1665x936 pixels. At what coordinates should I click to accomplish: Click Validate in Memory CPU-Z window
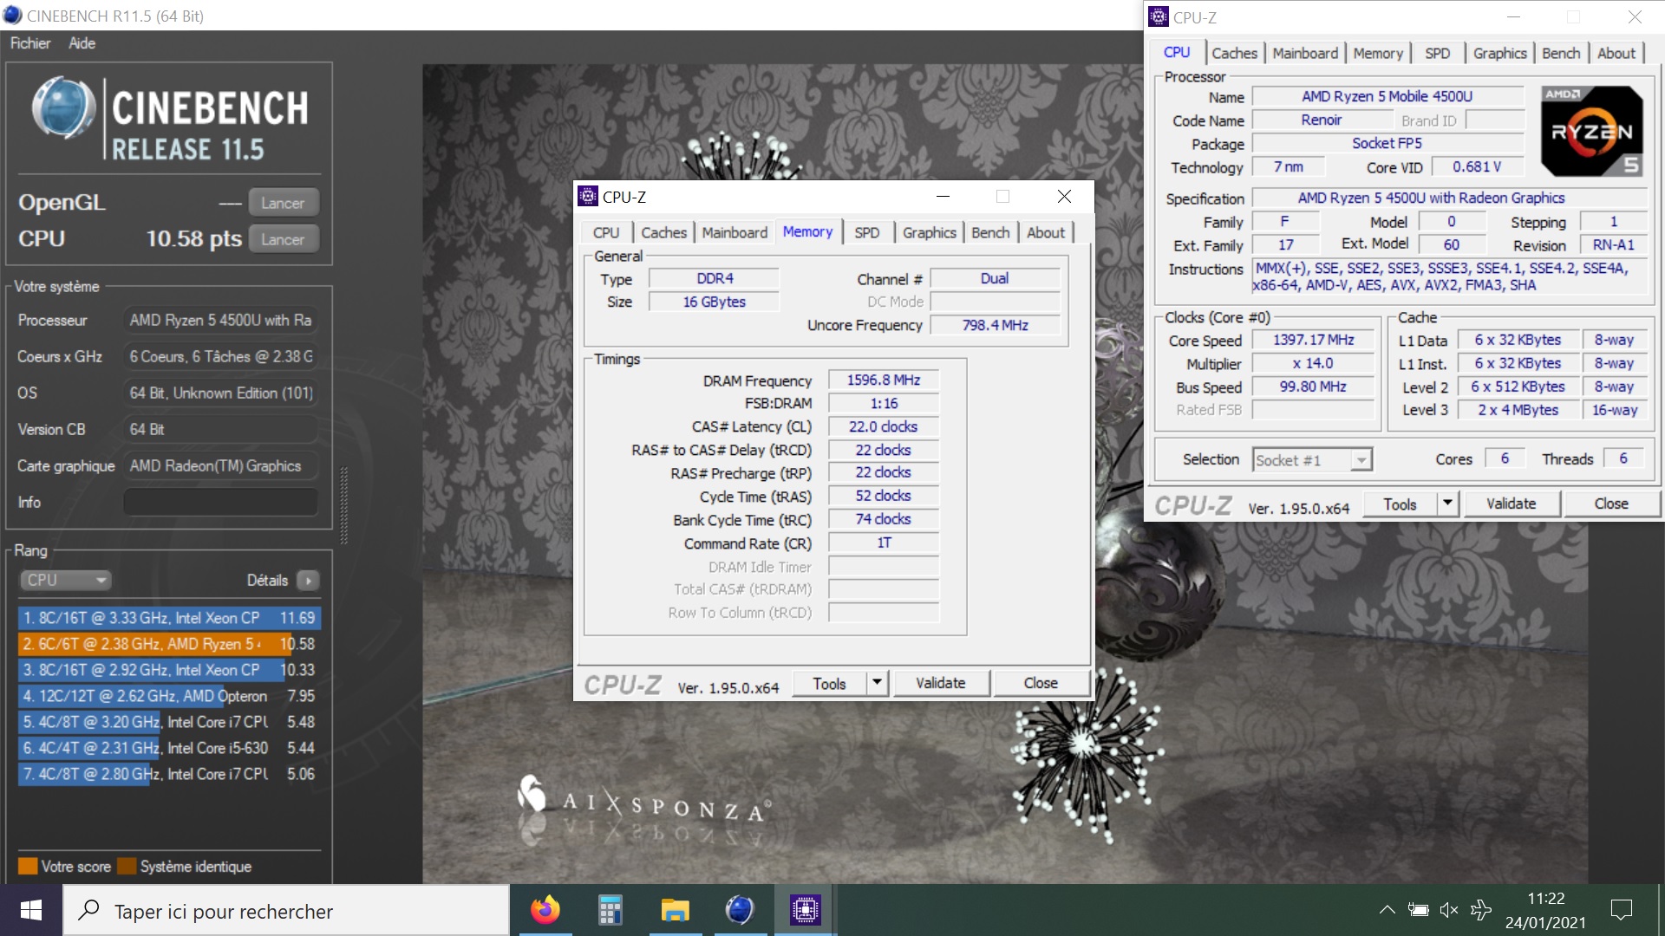[940, 683]
